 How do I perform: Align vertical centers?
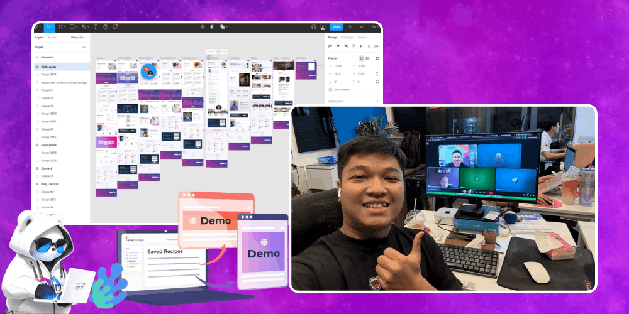coord(361,46)
